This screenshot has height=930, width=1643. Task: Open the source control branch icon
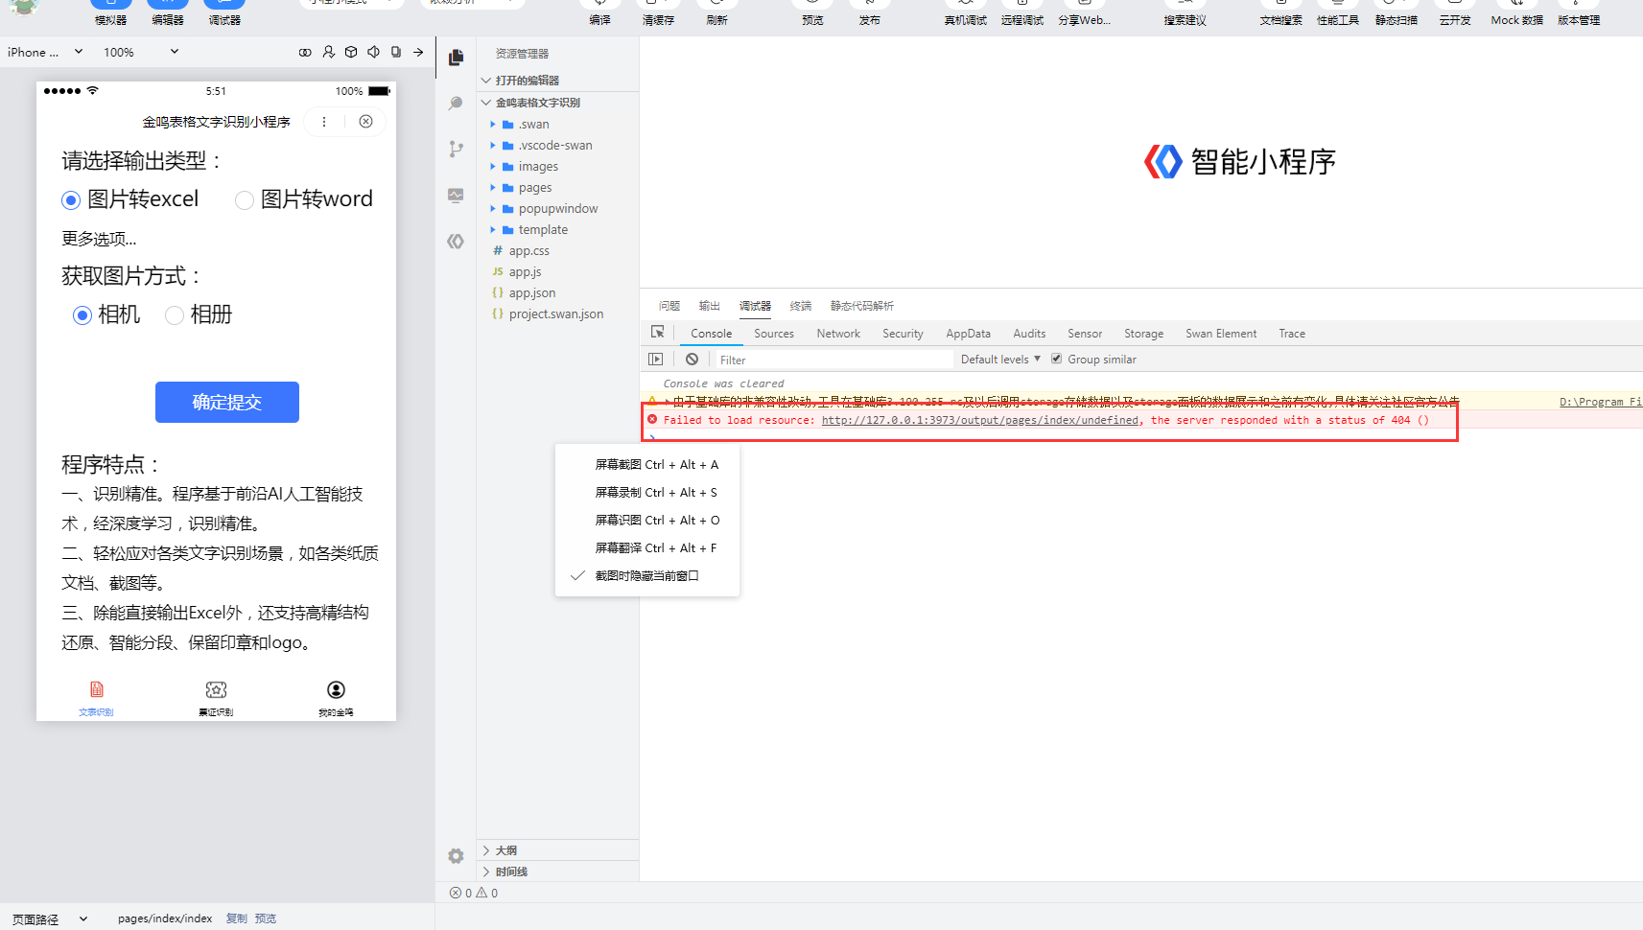456,150
